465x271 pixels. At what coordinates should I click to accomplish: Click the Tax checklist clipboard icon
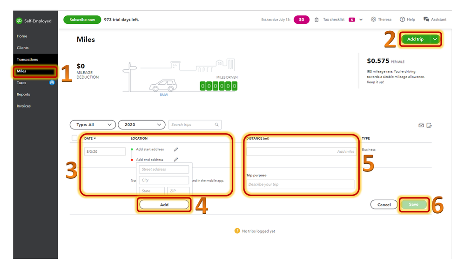click(x=317, y=20)
